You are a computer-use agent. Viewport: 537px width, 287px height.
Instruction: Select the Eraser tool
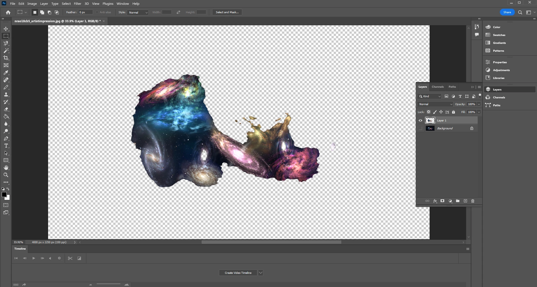coord(6,109)
